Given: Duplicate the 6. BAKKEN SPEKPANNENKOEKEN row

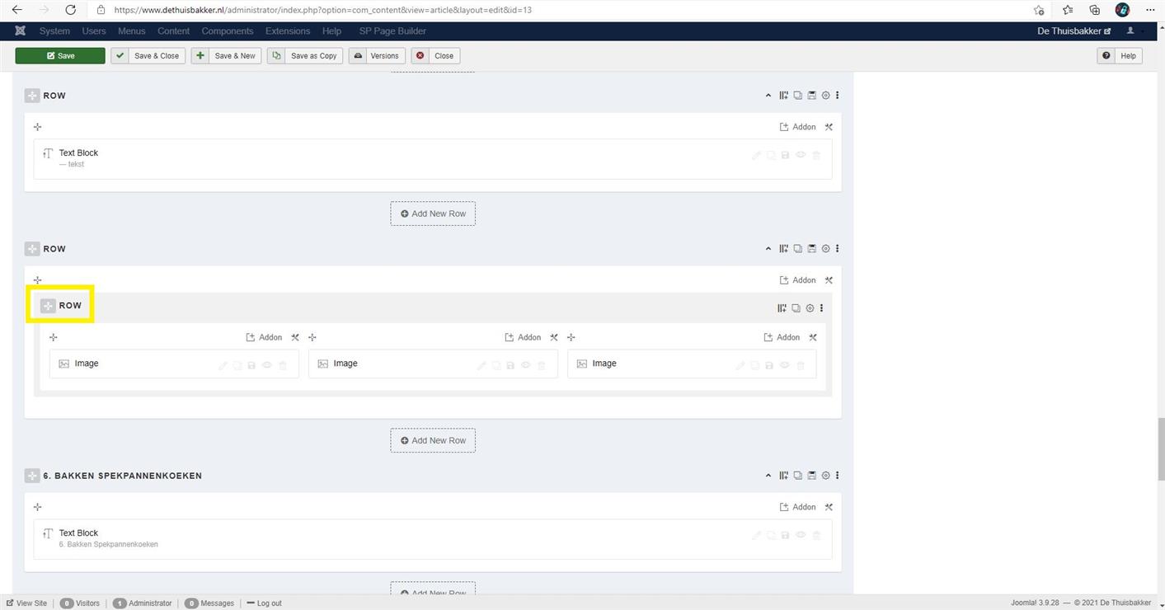Looking at the screenshot, I should click(x=797, y=476).
